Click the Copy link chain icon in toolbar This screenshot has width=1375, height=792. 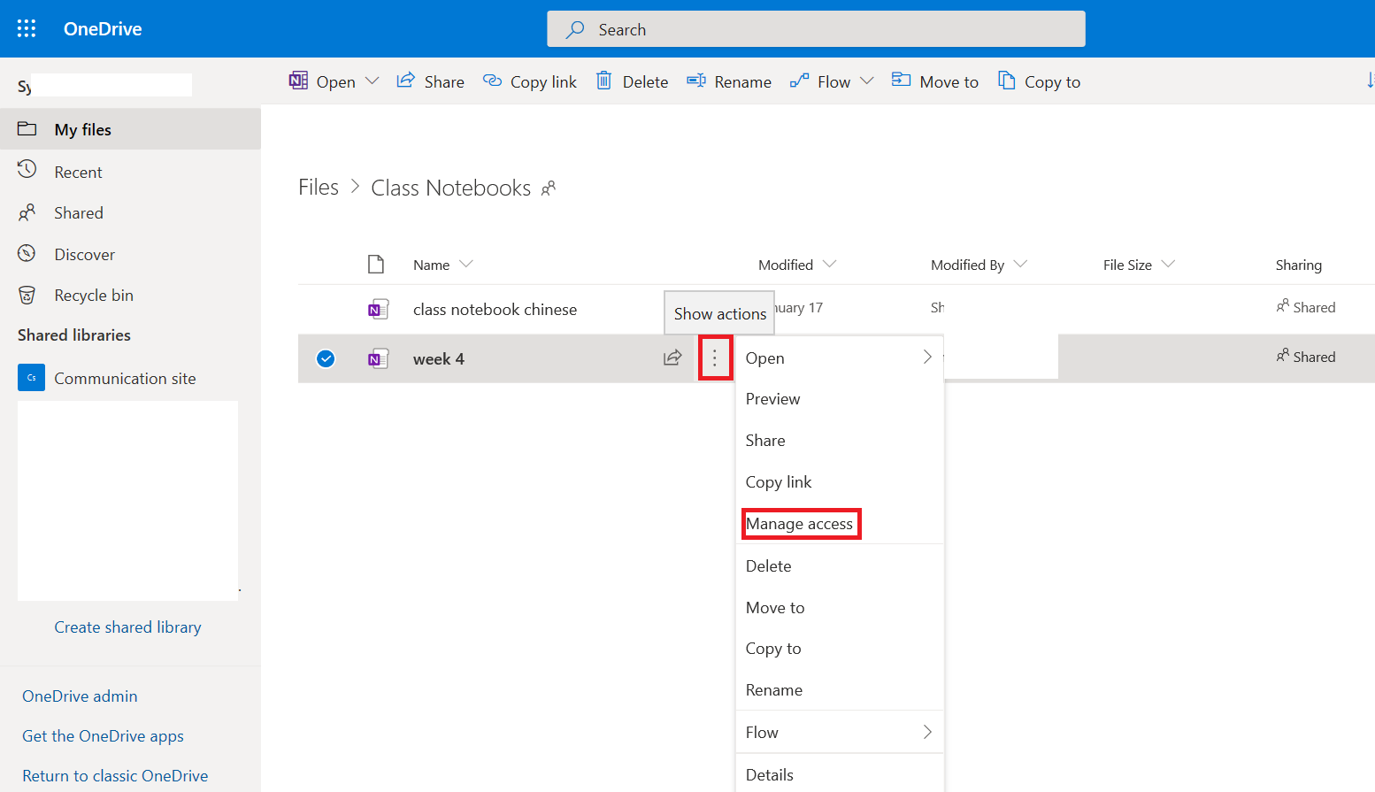492,81
